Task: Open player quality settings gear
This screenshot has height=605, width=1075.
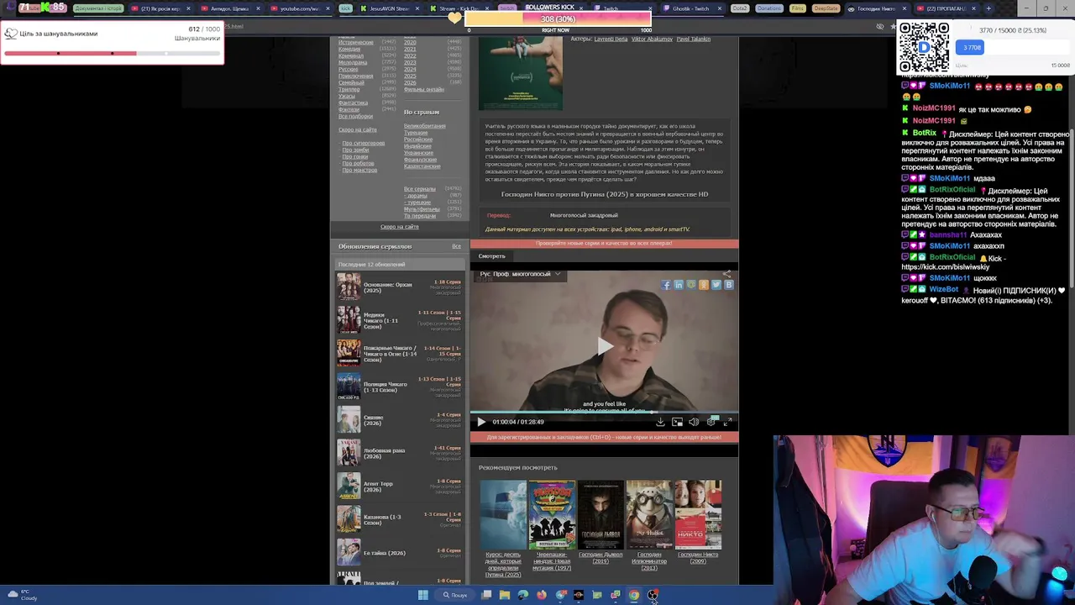Action: pyautogui.click(x=711, y=422)
